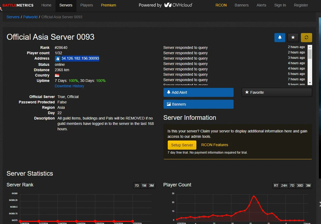Image resolution: width=321 pixels, height=224 pixels.
Task: Open the Banners item in top navigation
Action: [x=242, y=5]
